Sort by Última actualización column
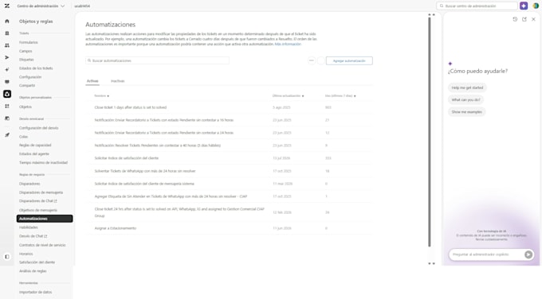Viewport: 542px width, 299px height. pyautogui.click(x=288, y=96)
